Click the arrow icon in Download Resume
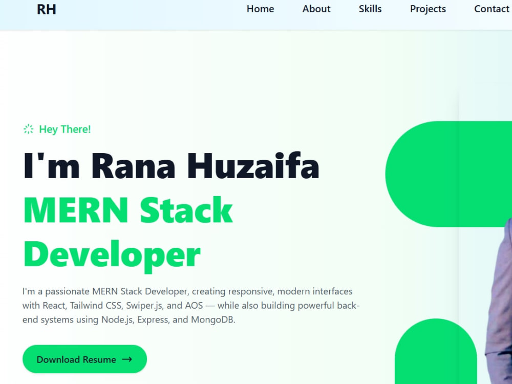Image resolution: width=512 pixels, height=384 pixels. tap(127, 359)
